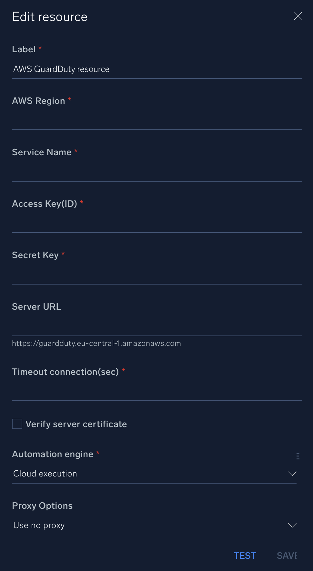The image size is (313, 571).
Task: Click the chevron beside Use no proxy
Action: (292, 525)
